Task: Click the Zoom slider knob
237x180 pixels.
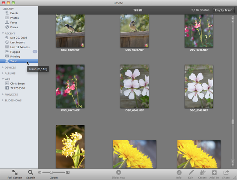Action: pyautogui.click(x=51, y=173)
